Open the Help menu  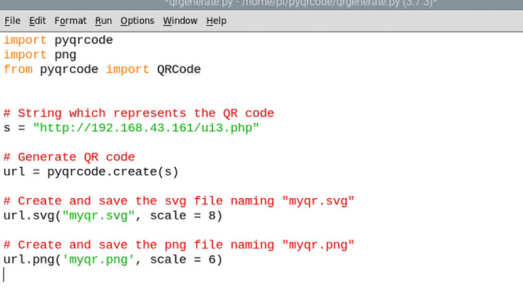[216, 21]
